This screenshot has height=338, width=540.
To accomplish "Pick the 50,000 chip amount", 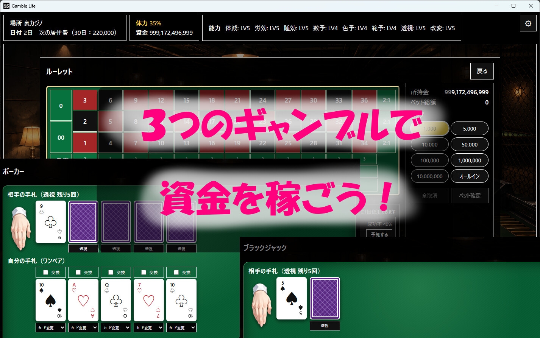I will click(470, 145).
